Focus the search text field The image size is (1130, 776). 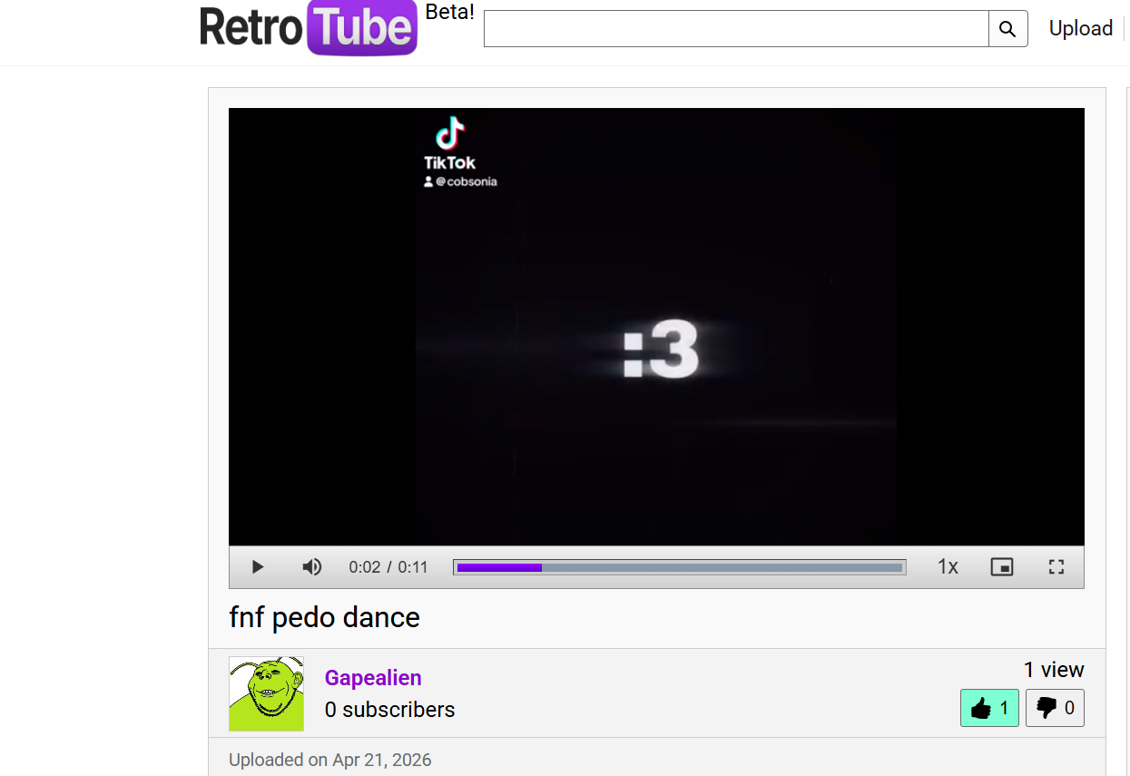coord(735,29)
